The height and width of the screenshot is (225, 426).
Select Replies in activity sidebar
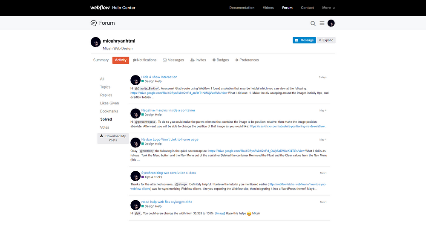pos(106,95)
